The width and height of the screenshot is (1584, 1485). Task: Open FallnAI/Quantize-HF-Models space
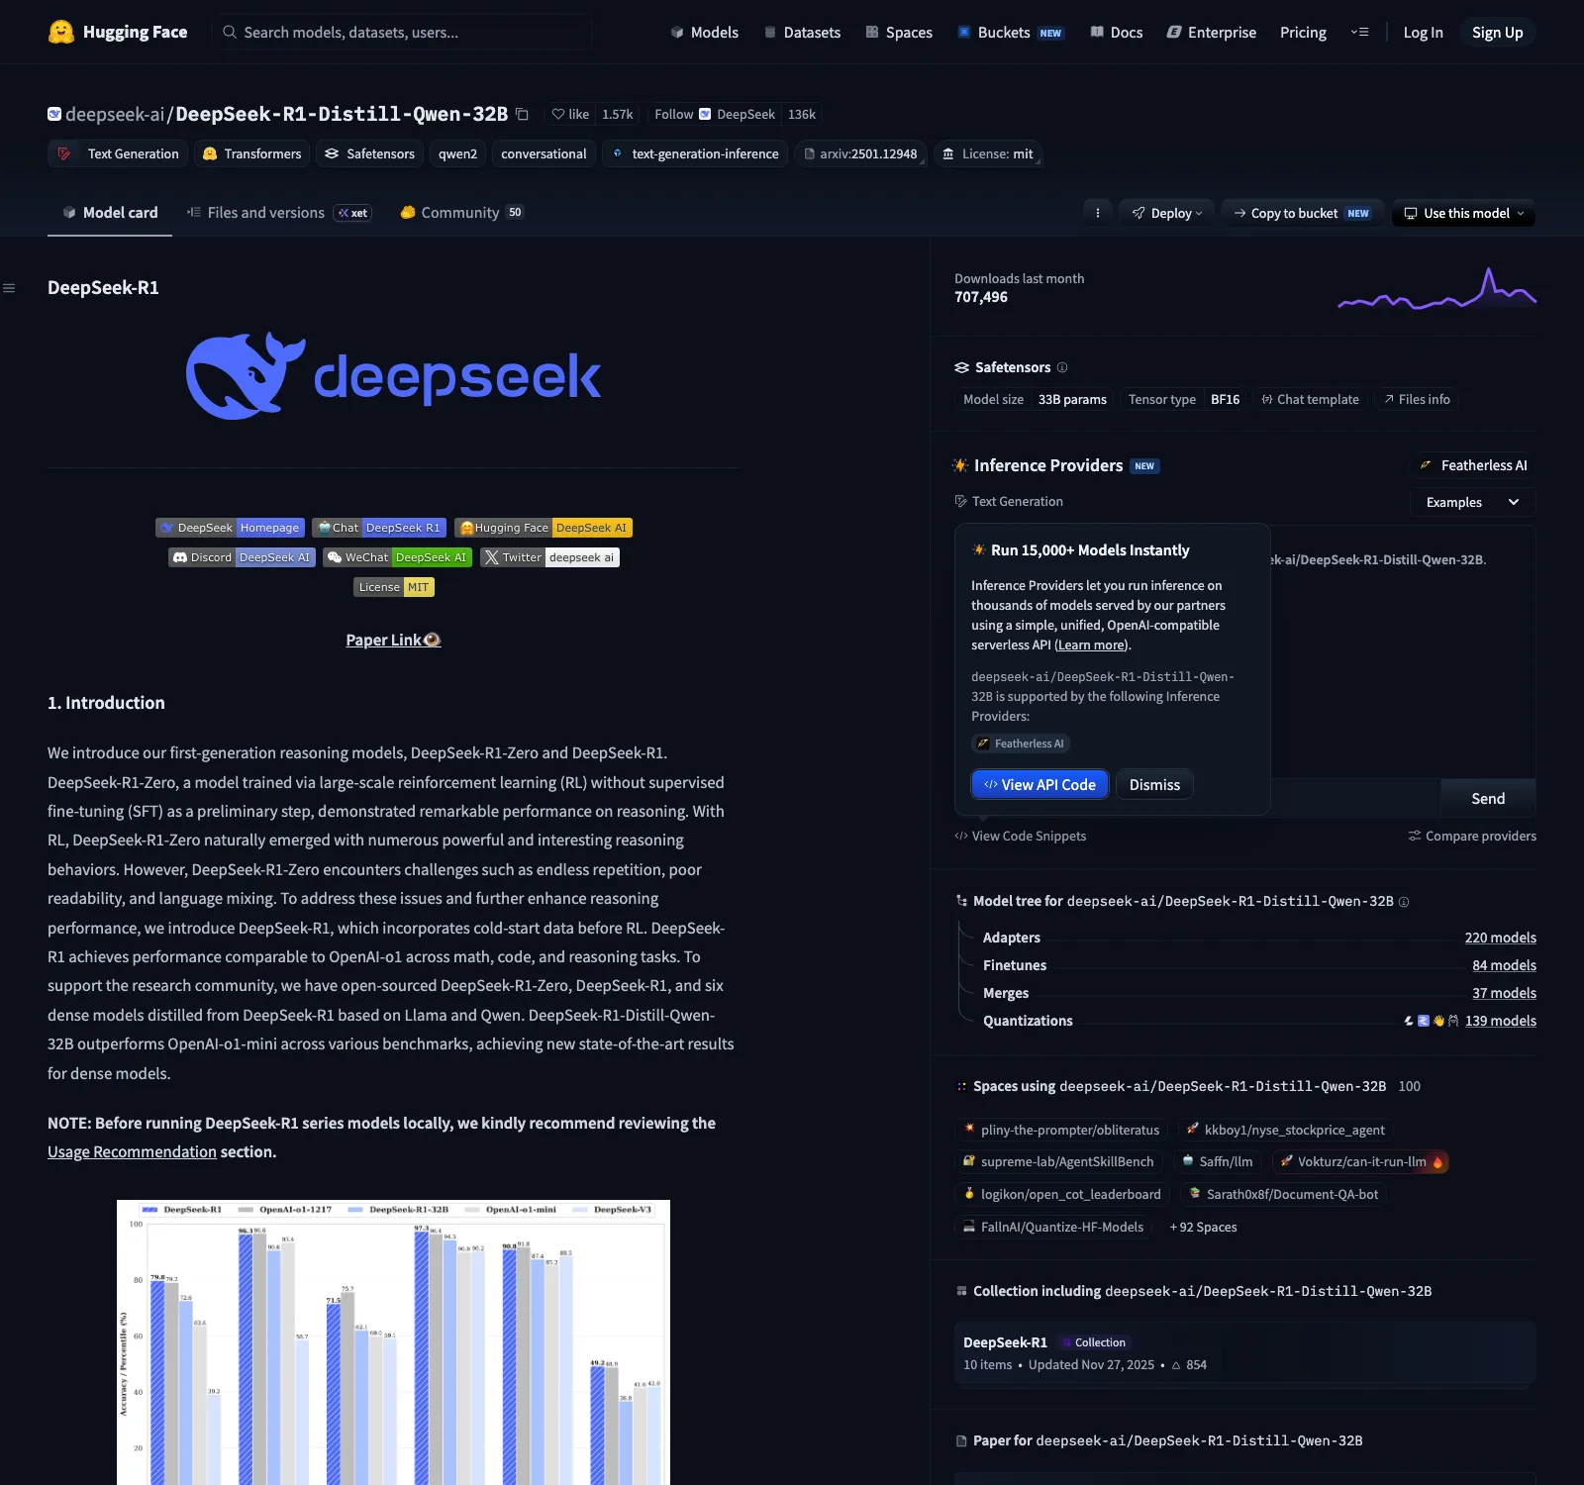pos(1053,1227)
